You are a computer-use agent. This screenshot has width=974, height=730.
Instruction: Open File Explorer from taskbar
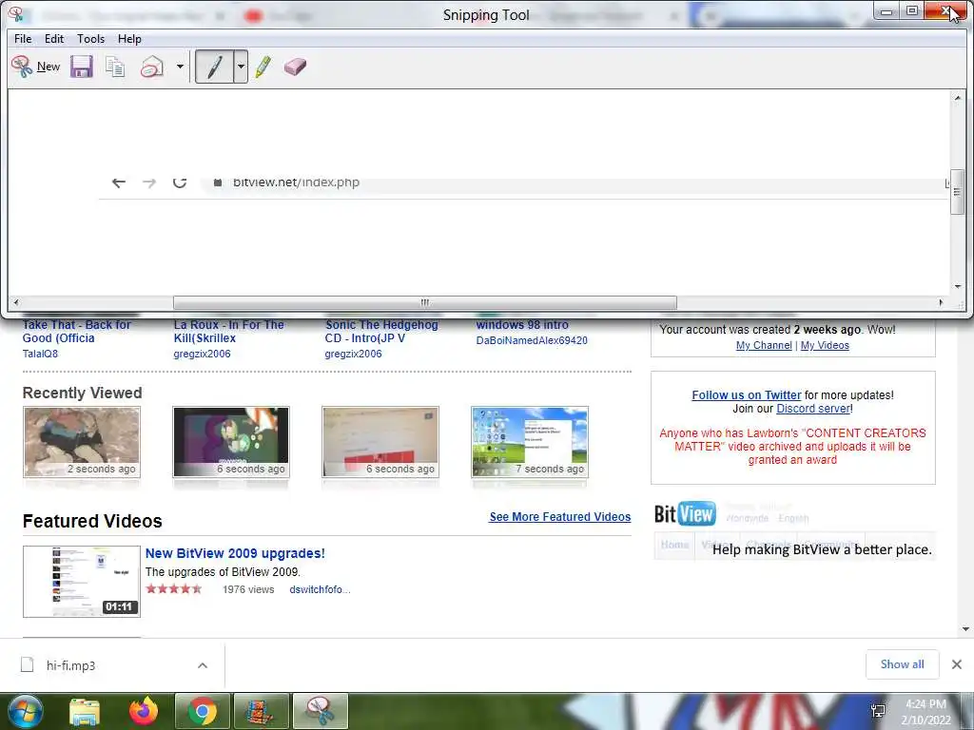85,711
